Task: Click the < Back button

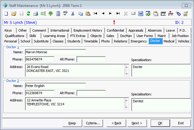Action: 116,123
